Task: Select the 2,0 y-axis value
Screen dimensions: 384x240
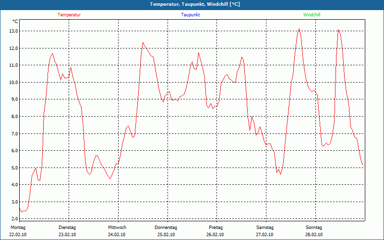Action: point(14,218)
